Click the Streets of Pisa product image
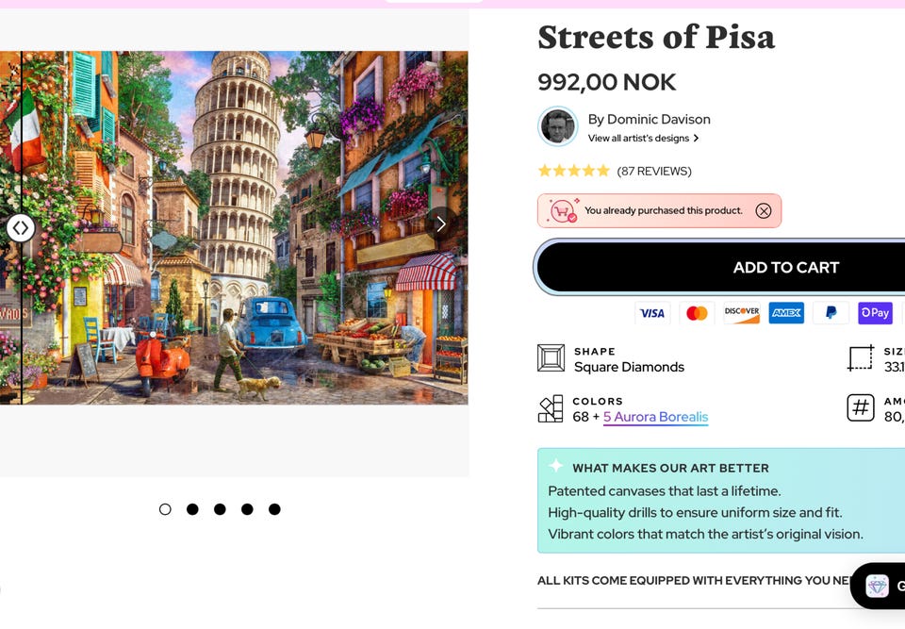 [x=234, y=227]
